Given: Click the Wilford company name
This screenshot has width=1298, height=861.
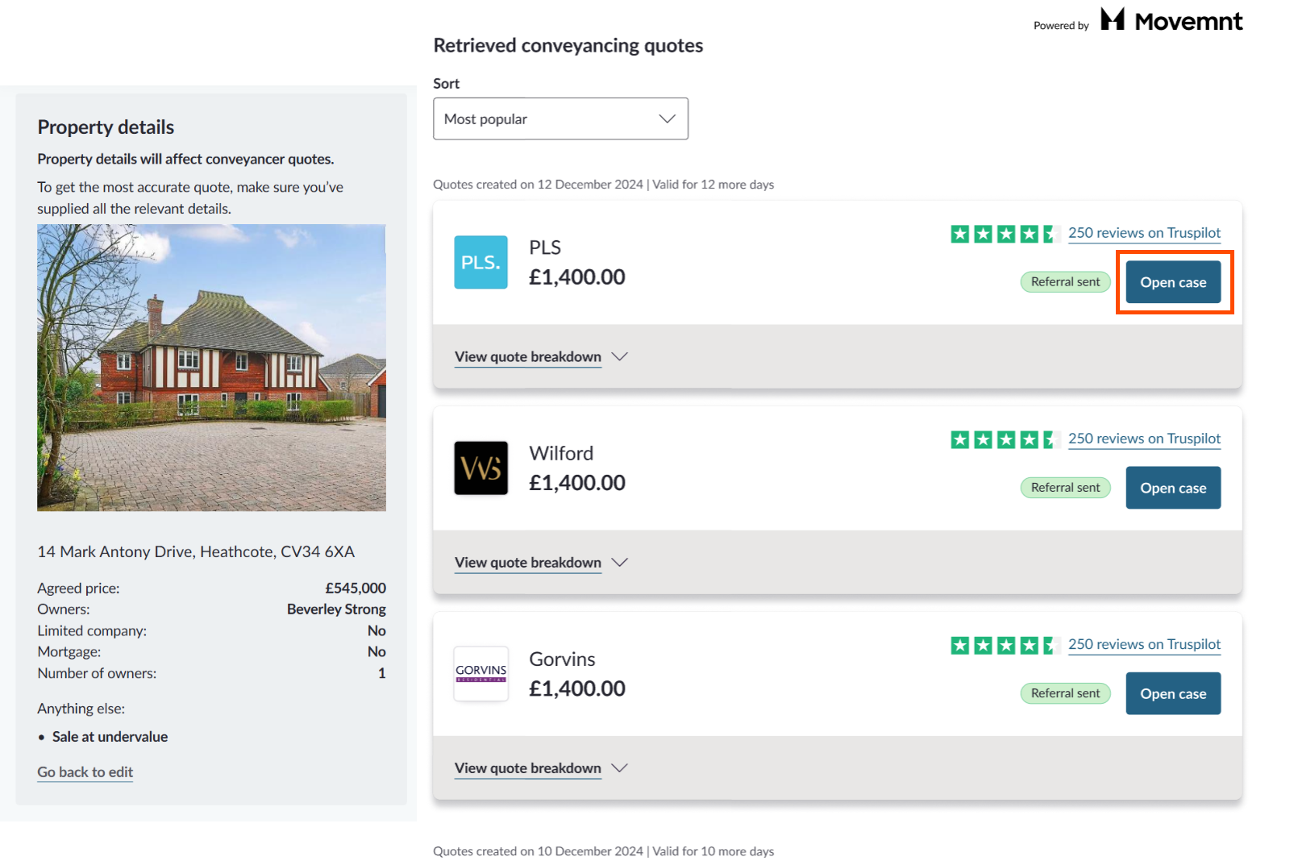Looking at the screenshot, I should (561, 453).
